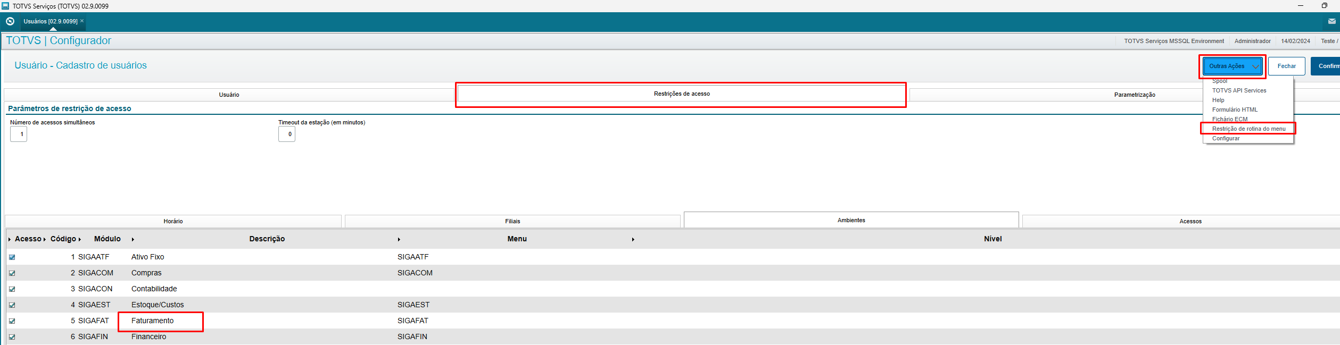The width and height of the screenshot is (1340, 345).
Task: Click the SIGAFIN menu cell
Action: coord(412,336)
